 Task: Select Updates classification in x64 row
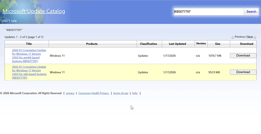pos(143,72)
